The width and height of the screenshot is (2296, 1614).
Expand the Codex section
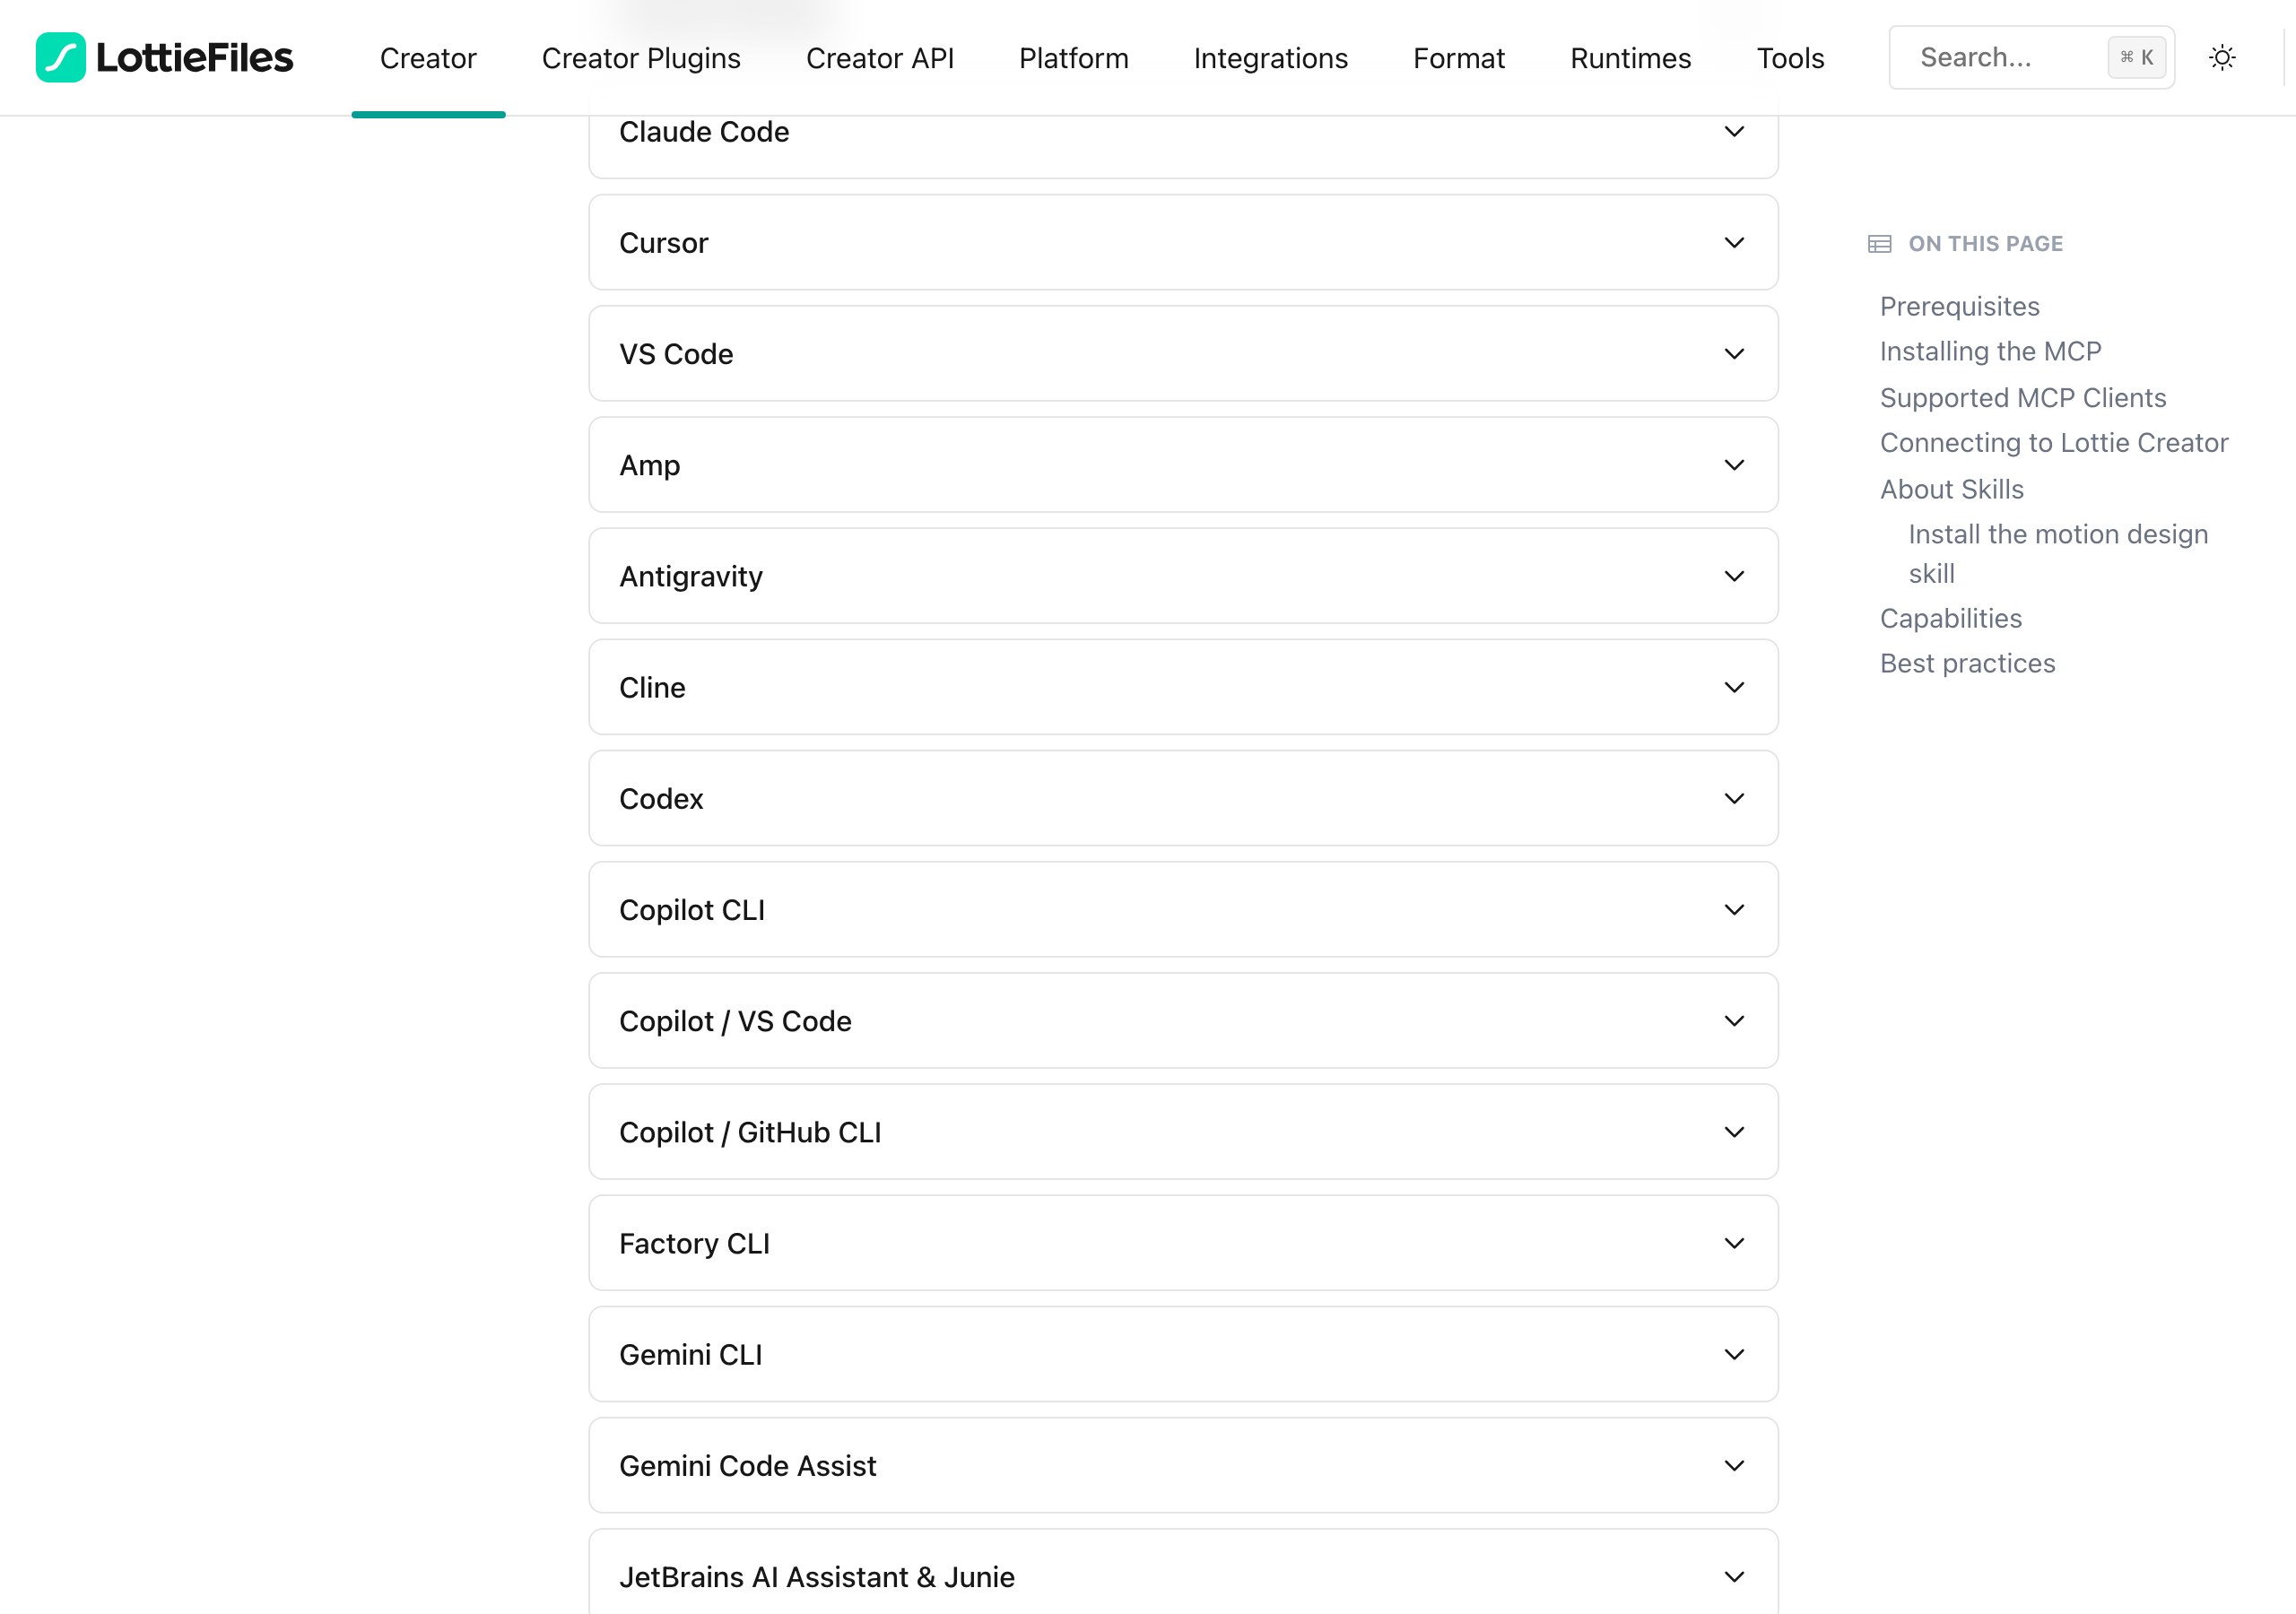tap(1184, 798)
